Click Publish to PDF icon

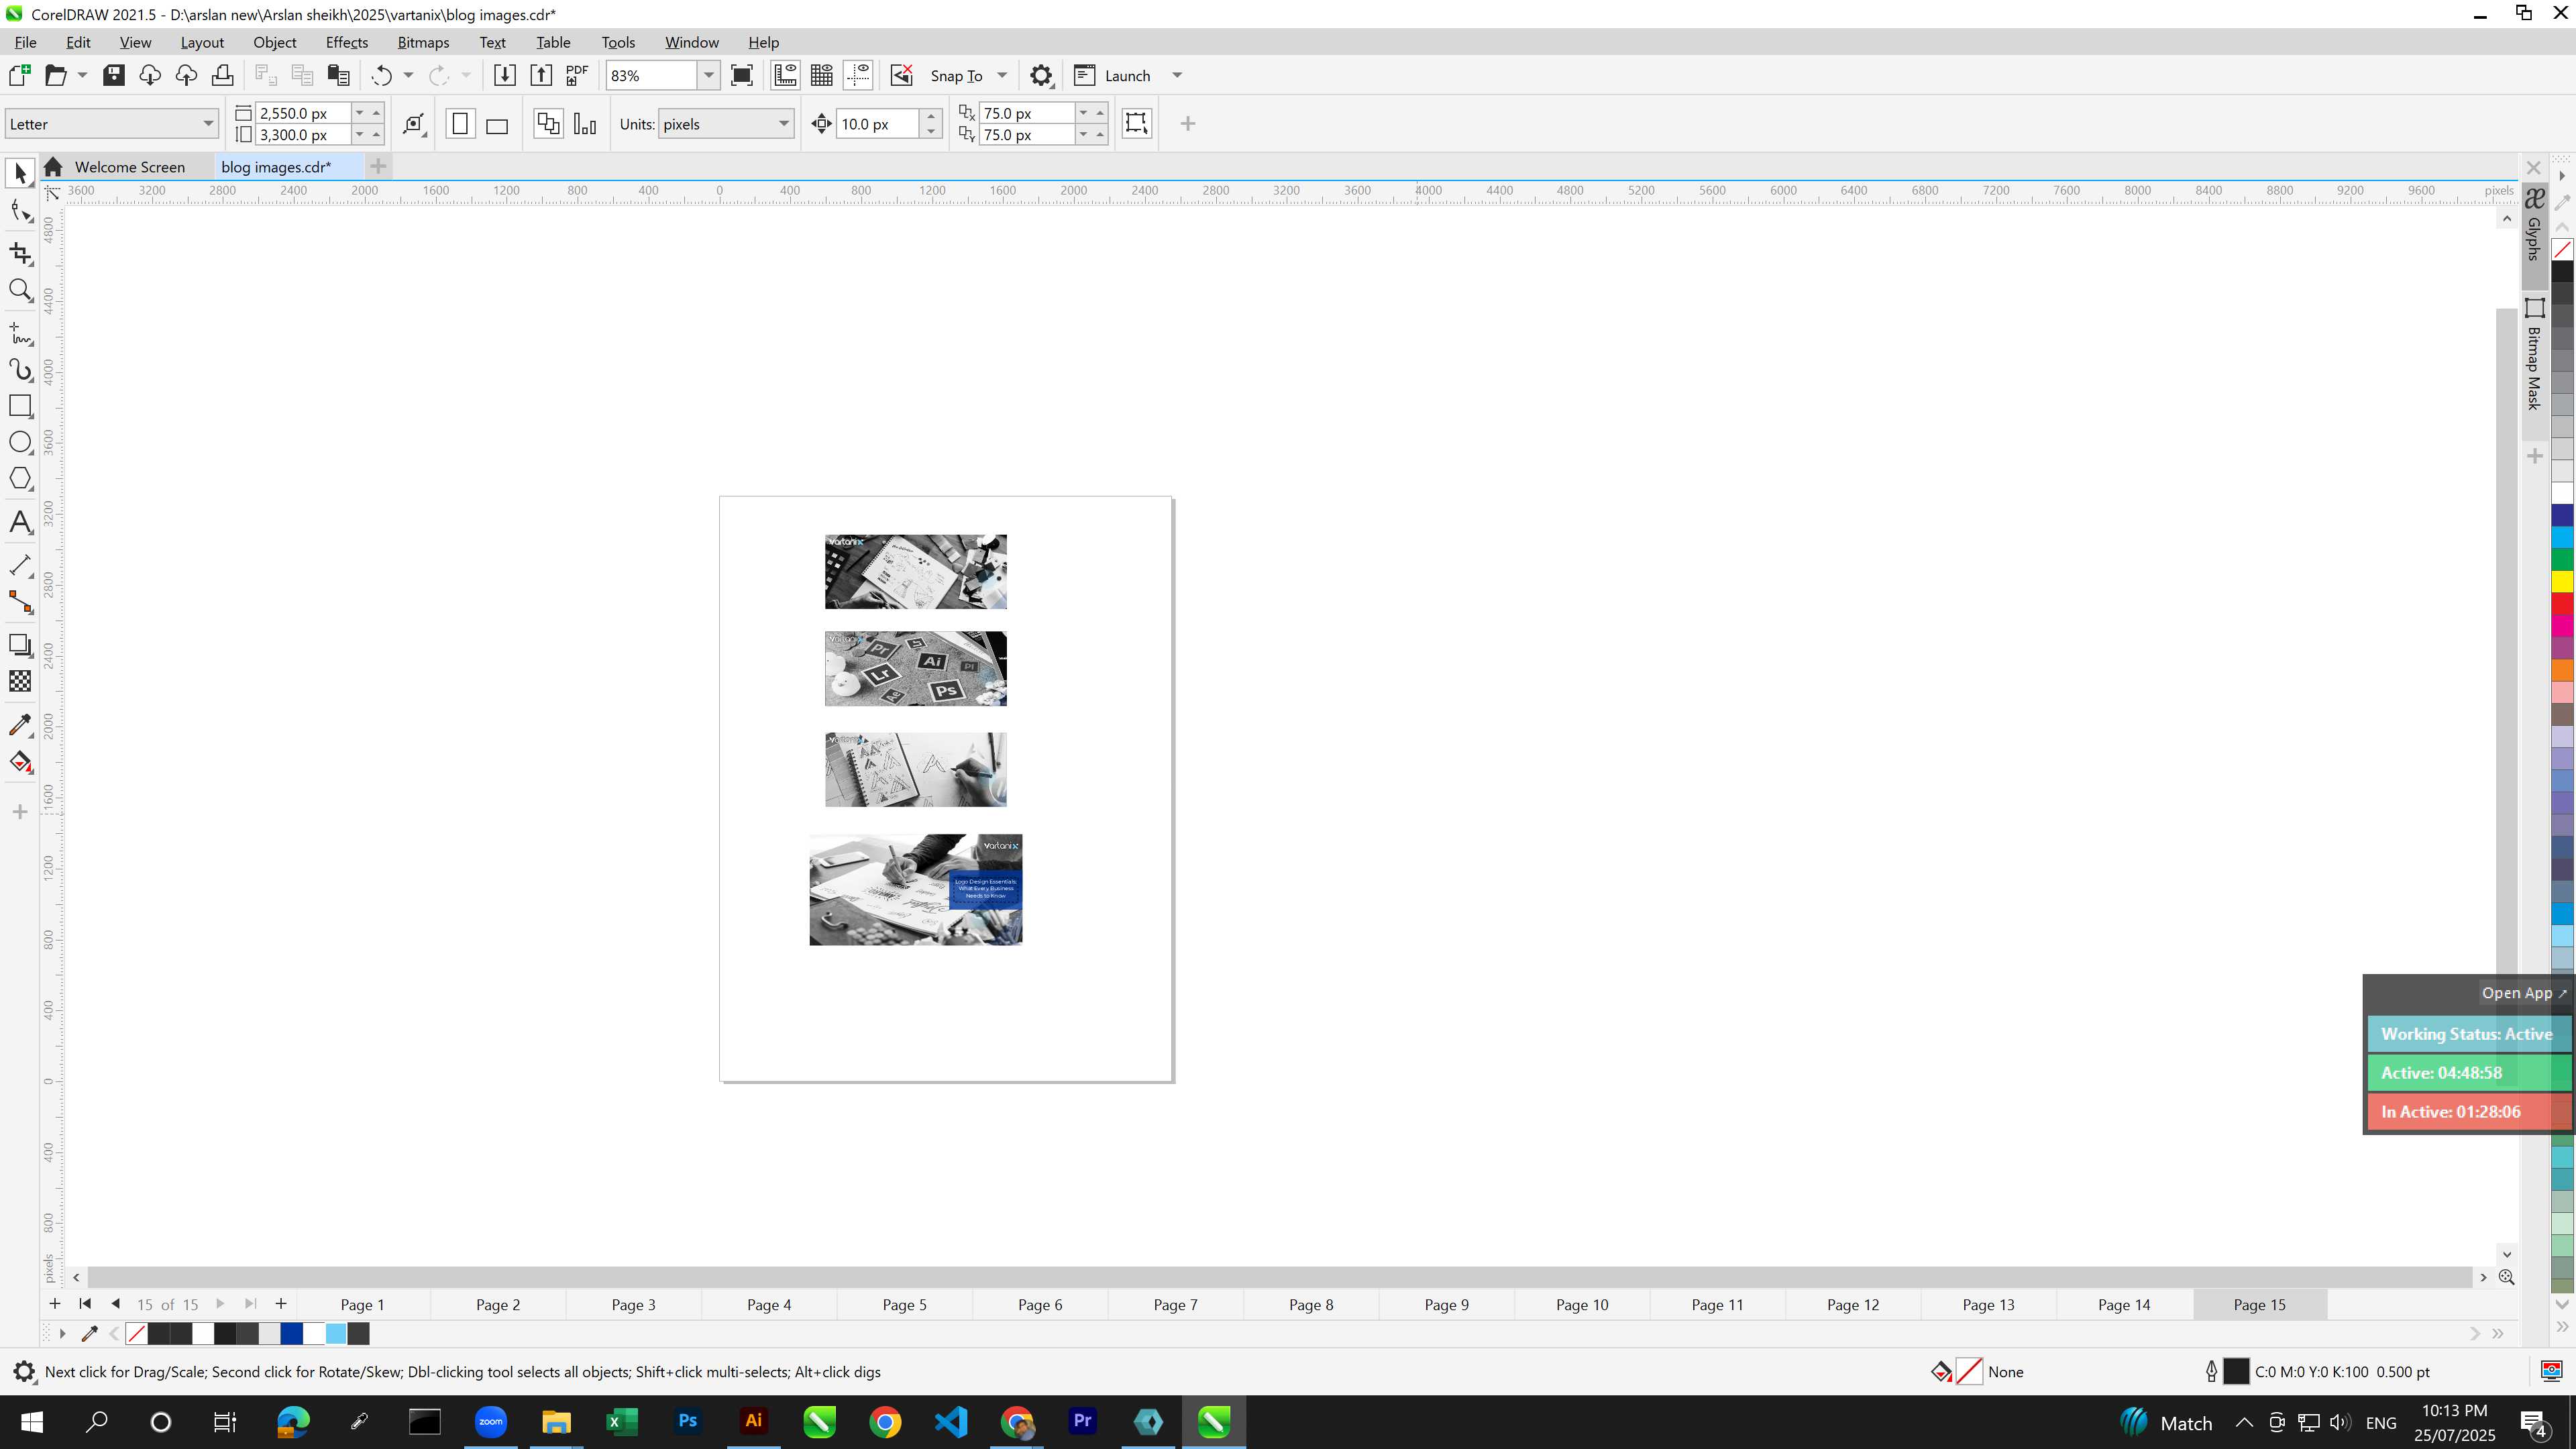tap(577, 75)
